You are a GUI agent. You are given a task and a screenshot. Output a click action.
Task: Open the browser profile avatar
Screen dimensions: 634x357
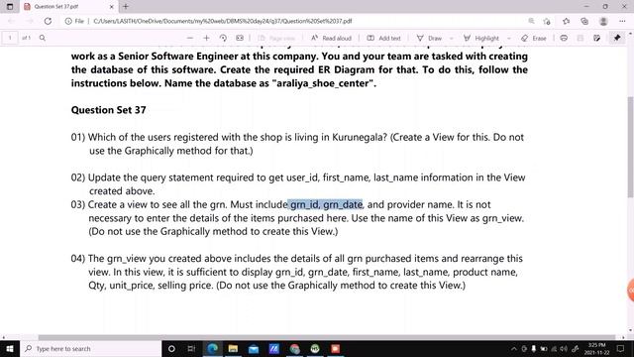coord(603,21)
